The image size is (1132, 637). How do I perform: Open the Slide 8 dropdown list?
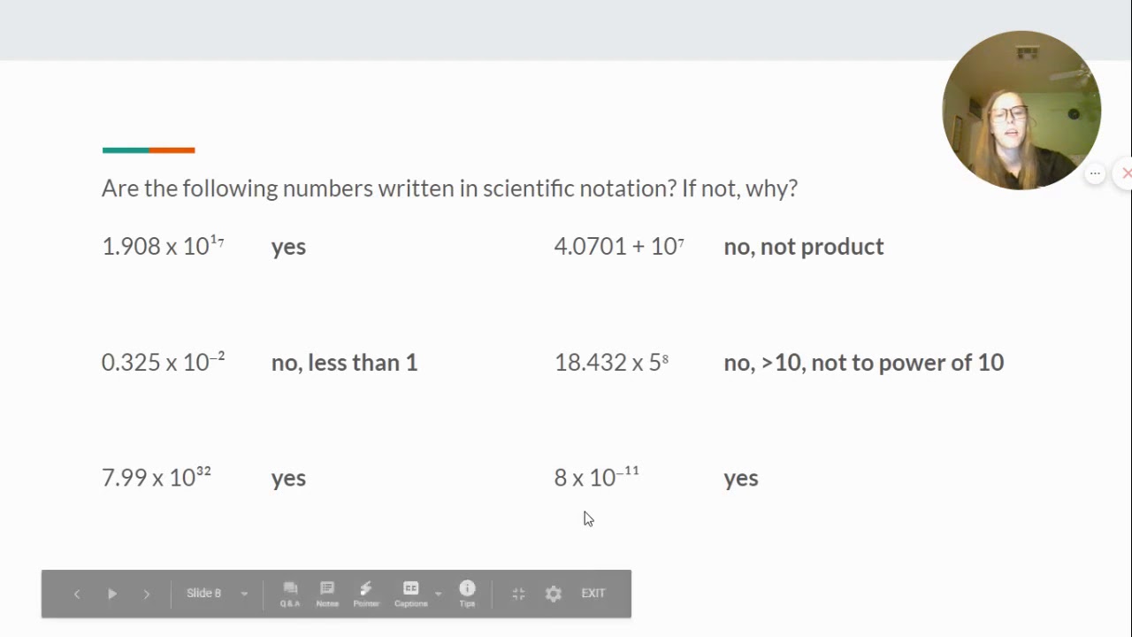[x=244, y=594]
